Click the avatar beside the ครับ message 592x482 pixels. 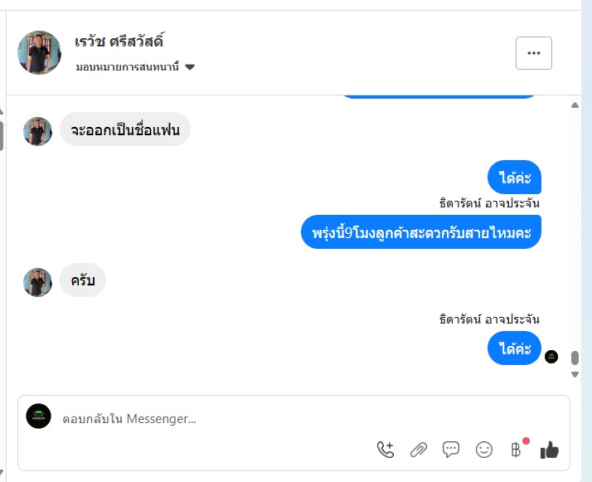pos(38,282)
